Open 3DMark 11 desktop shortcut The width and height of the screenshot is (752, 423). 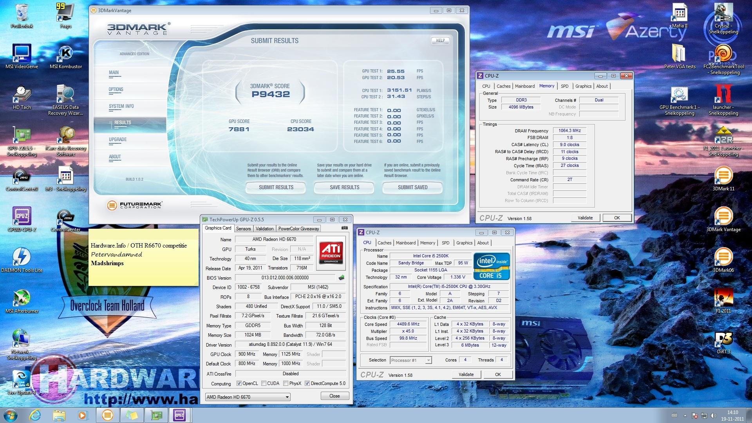point(723,179)
